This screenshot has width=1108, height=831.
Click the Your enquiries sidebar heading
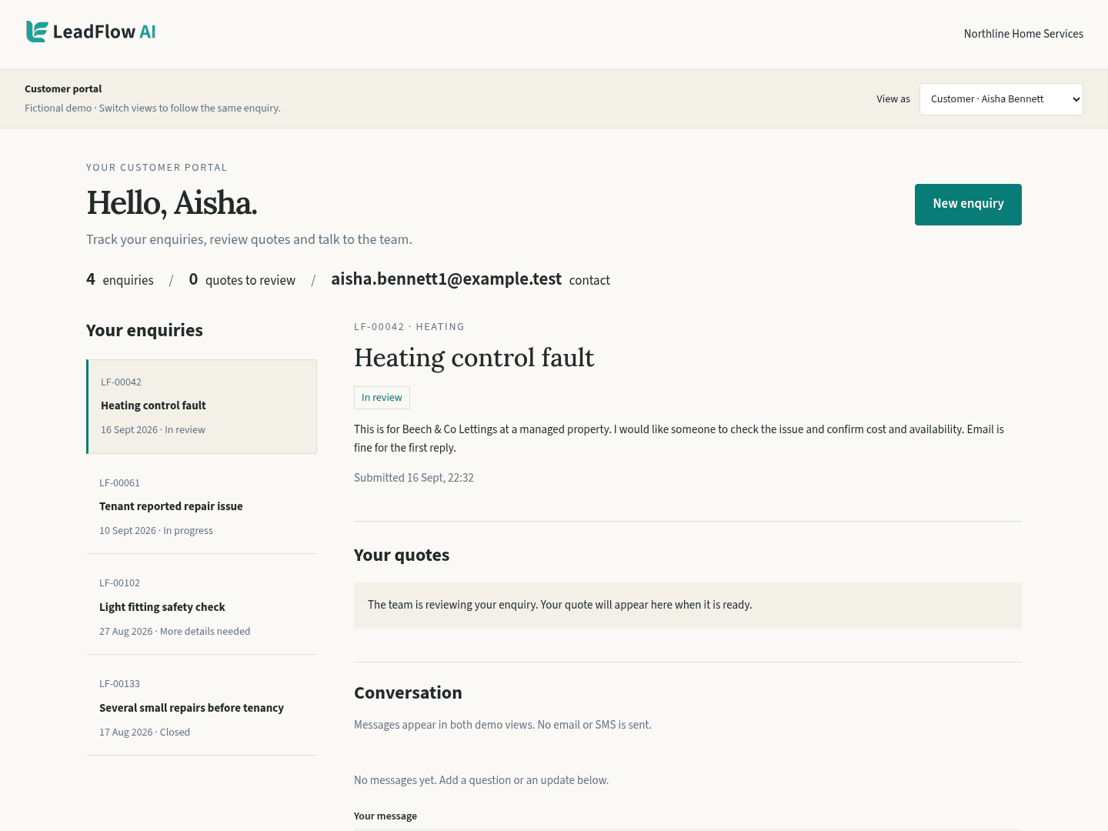[145, 331]
